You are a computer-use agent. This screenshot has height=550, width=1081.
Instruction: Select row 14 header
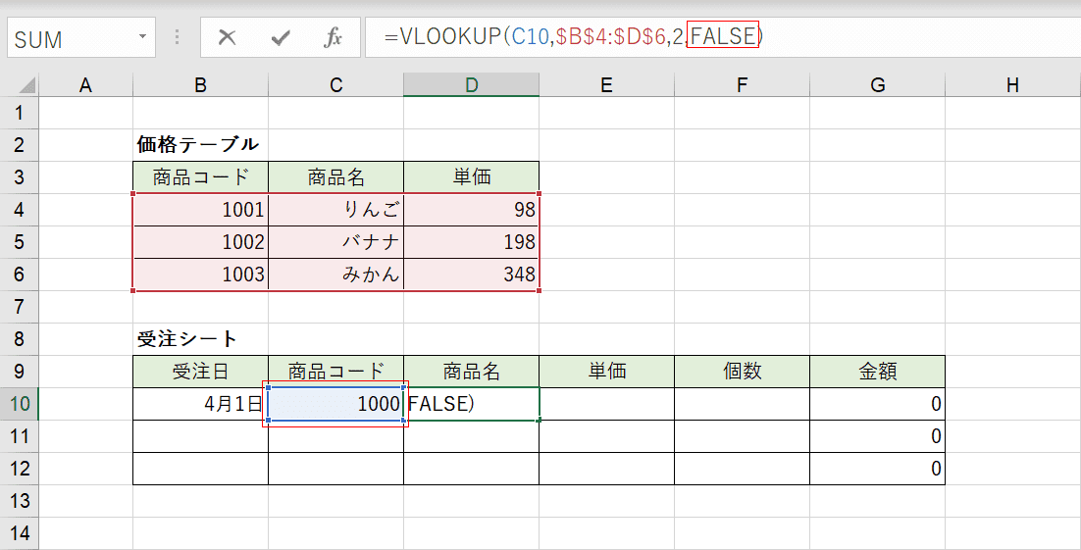coord(20,533)
